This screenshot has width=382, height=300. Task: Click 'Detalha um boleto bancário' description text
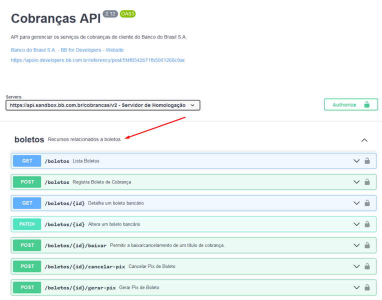coord(115,203)
